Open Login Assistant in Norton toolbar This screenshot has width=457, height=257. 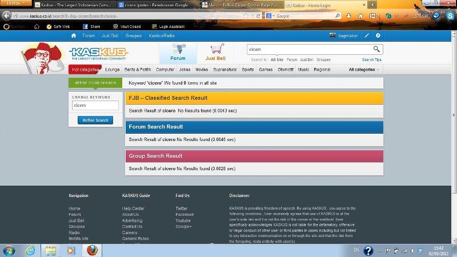click(x=169, y=26)
